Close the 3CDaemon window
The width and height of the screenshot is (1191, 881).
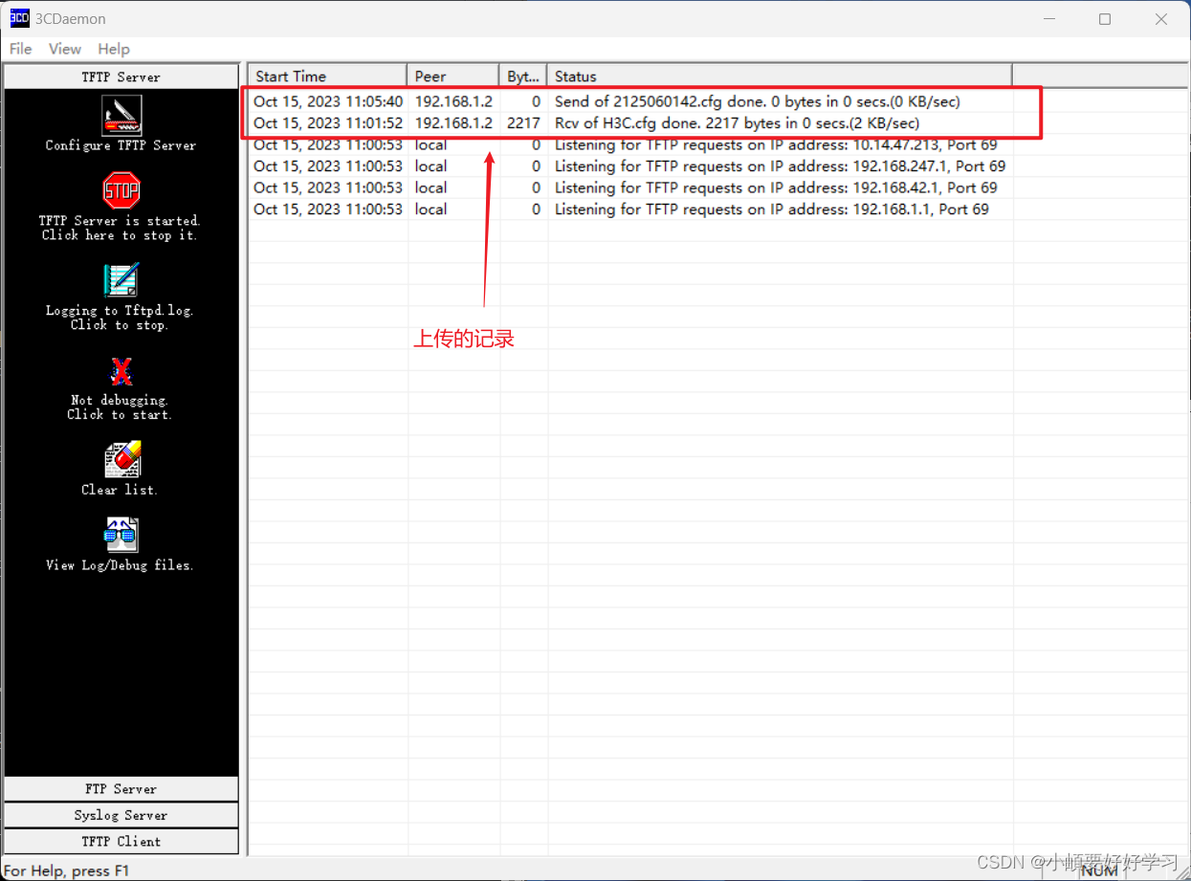[x=1161, y=19]
